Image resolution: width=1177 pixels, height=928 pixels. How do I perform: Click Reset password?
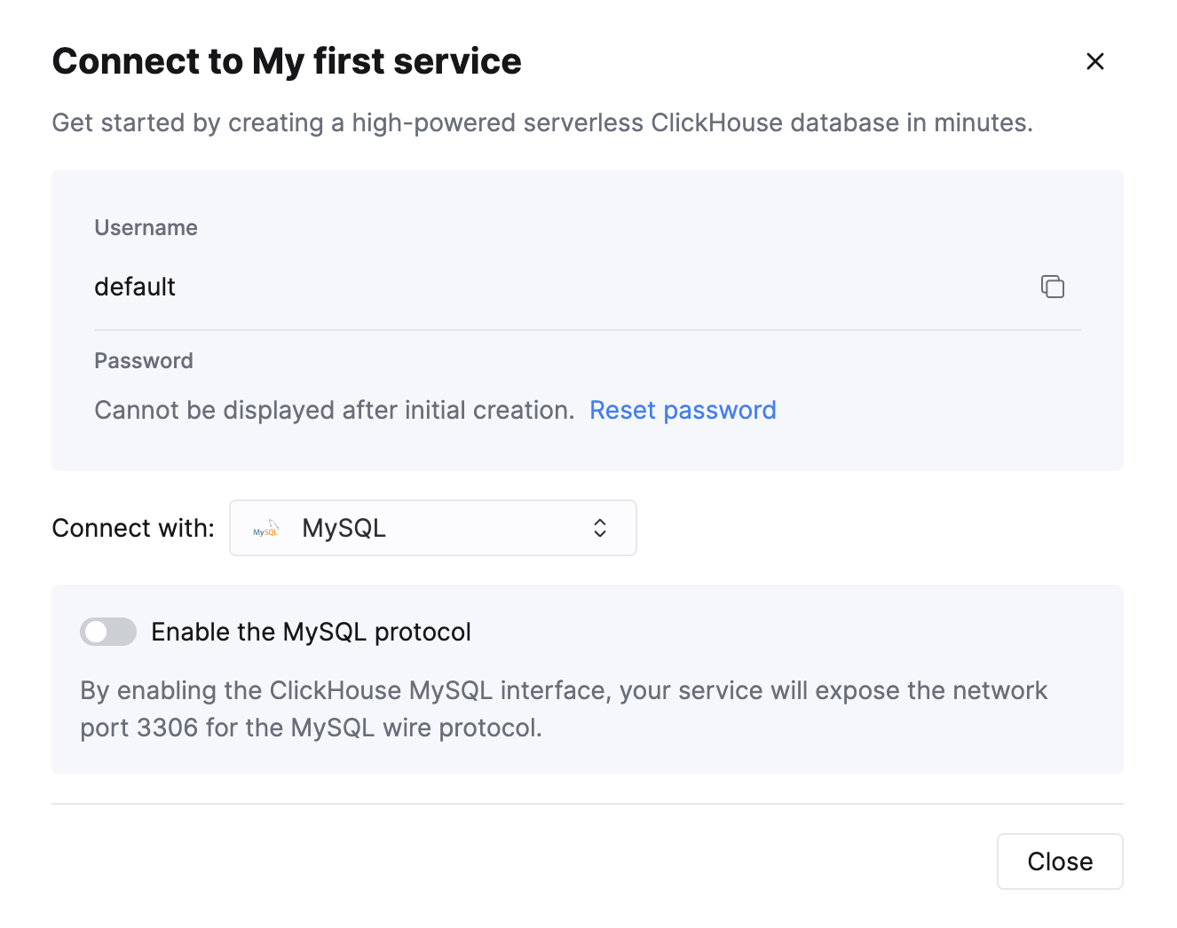coord(683,409)
